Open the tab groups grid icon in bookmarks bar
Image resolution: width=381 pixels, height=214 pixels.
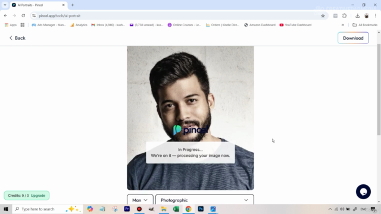(23, 25)
